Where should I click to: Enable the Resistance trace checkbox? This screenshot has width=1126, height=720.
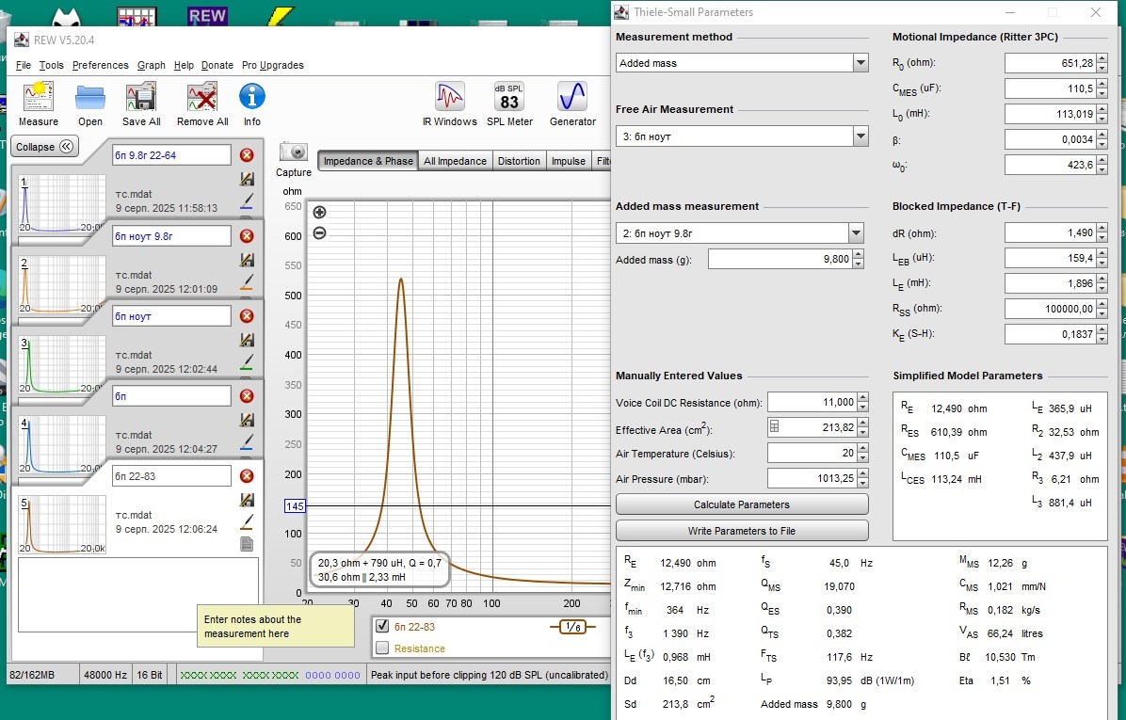(x=382, y=648)
